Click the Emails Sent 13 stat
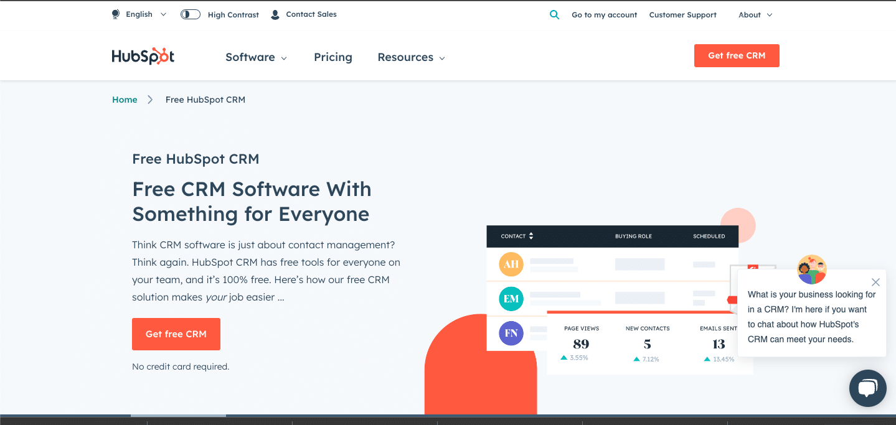This screenshot has height=425, width=896. click(x=719, y=343)
